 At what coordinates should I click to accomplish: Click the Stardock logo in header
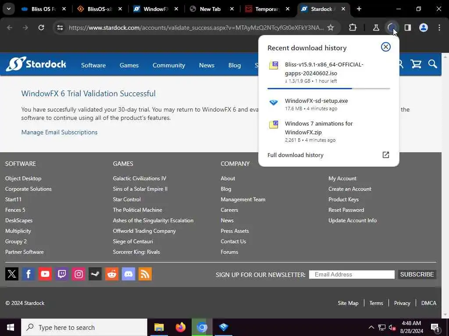(x=36, y=64)
